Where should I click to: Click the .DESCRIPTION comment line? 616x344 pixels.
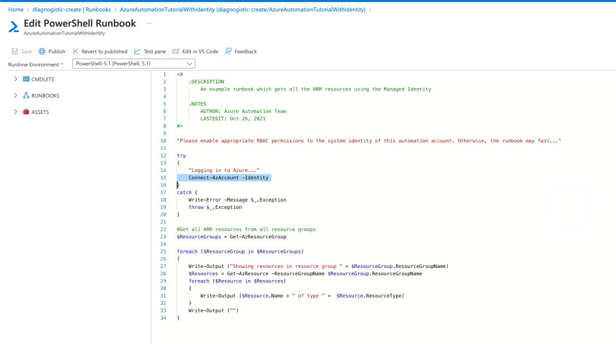[x=206, y=81]
